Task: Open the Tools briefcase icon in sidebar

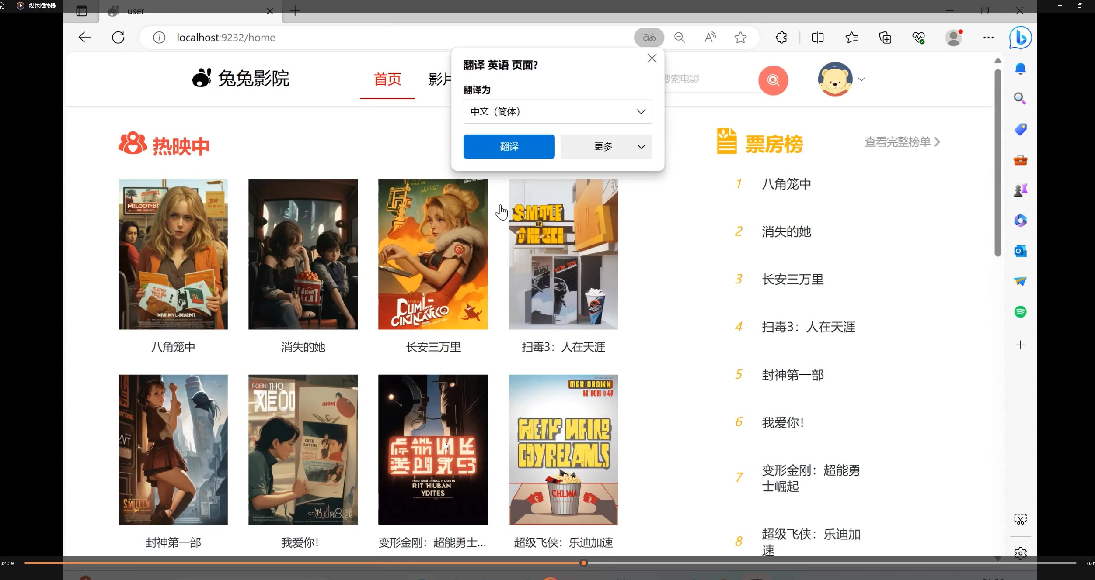Action: point(1020,160)
